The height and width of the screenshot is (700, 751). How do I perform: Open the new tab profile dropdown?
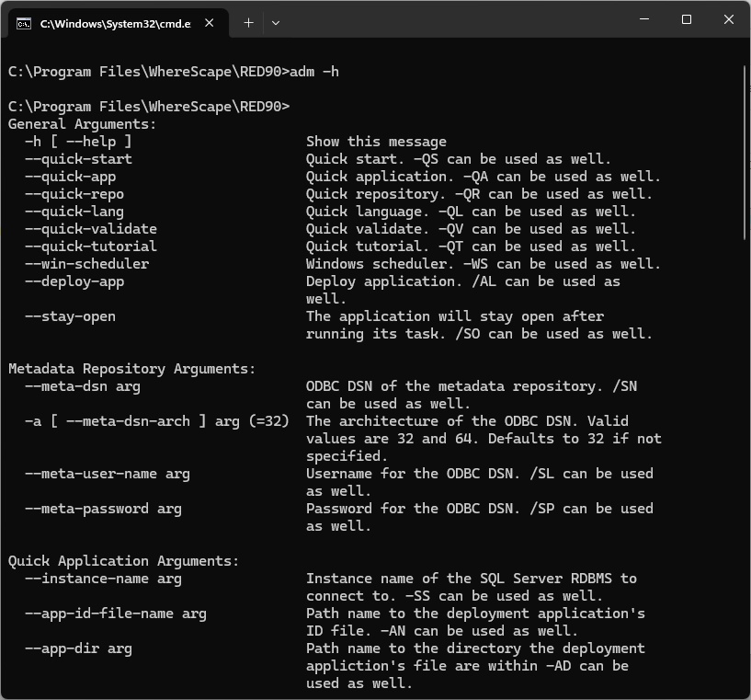276,23
